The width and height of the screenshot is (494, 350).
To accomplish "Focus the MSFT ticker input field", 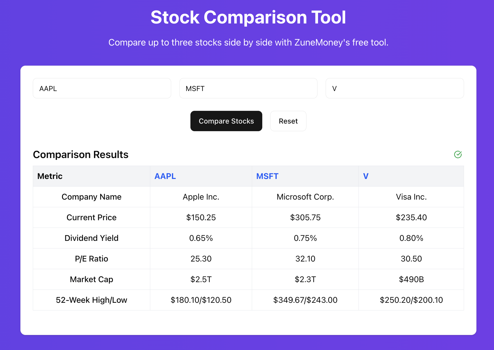I will pos(248,88).
